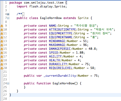The image size is (121, 101).
Task: Collapse EagleHornBow class at line 7
Action: [8, 18]
